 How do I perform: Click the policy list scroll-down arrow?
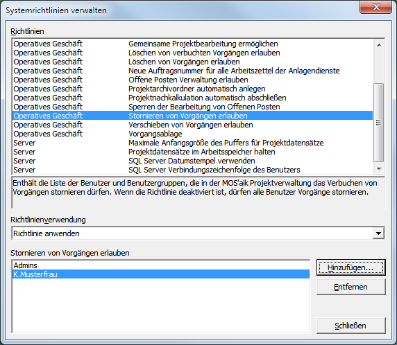[x=379, y=169]
